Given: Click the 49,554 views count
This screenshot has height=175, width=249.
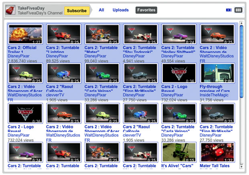Looking at the screenshot, I should [x=173, y=61].
